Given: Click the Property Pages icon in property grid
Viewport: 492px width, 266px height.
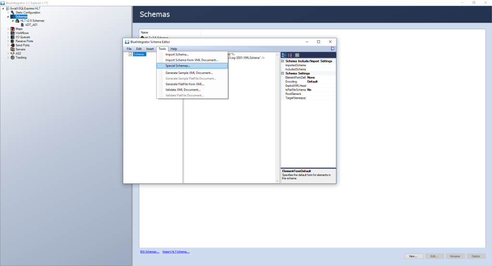Looking at the screenshot, I should (x=297, y=55).
